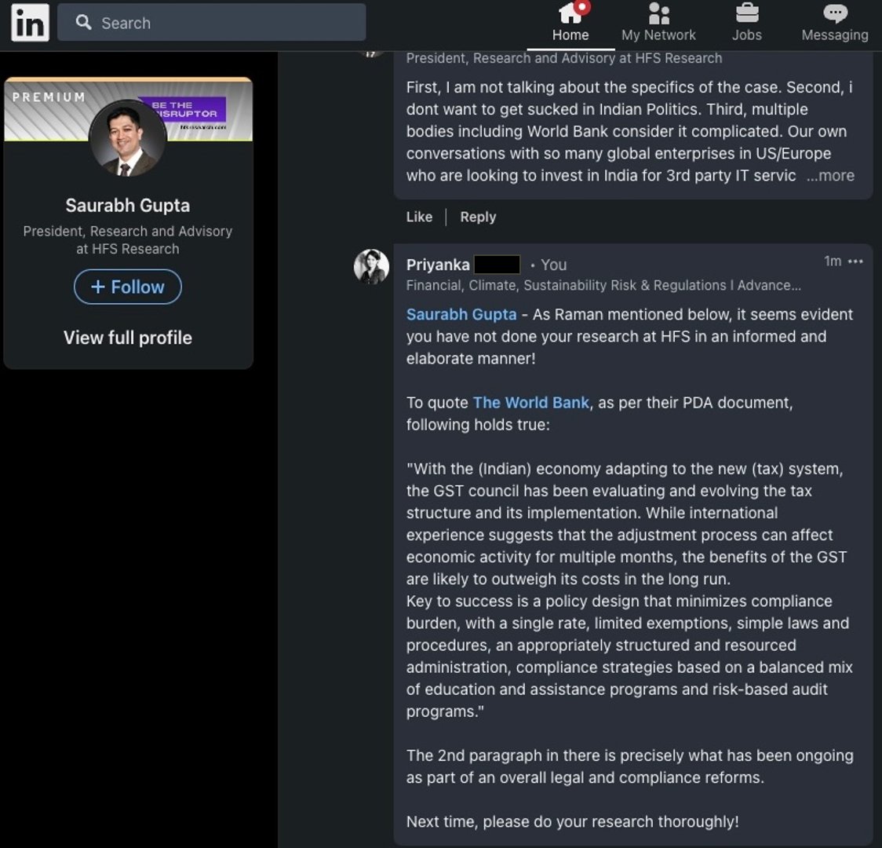Open the Messaging tab
This screenshot has height=848, width=882.
click(835, 23)
